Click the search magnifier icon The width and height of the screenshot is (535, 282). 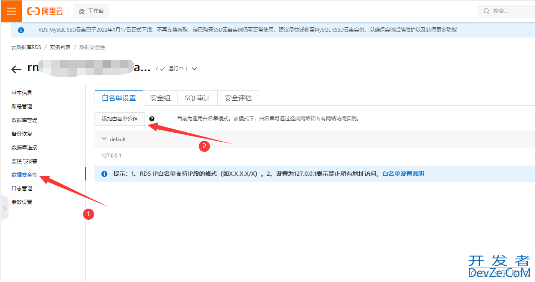pos(486,11)
